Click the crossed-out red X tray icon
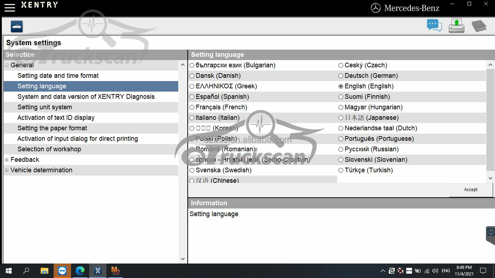 pos(400,271)
